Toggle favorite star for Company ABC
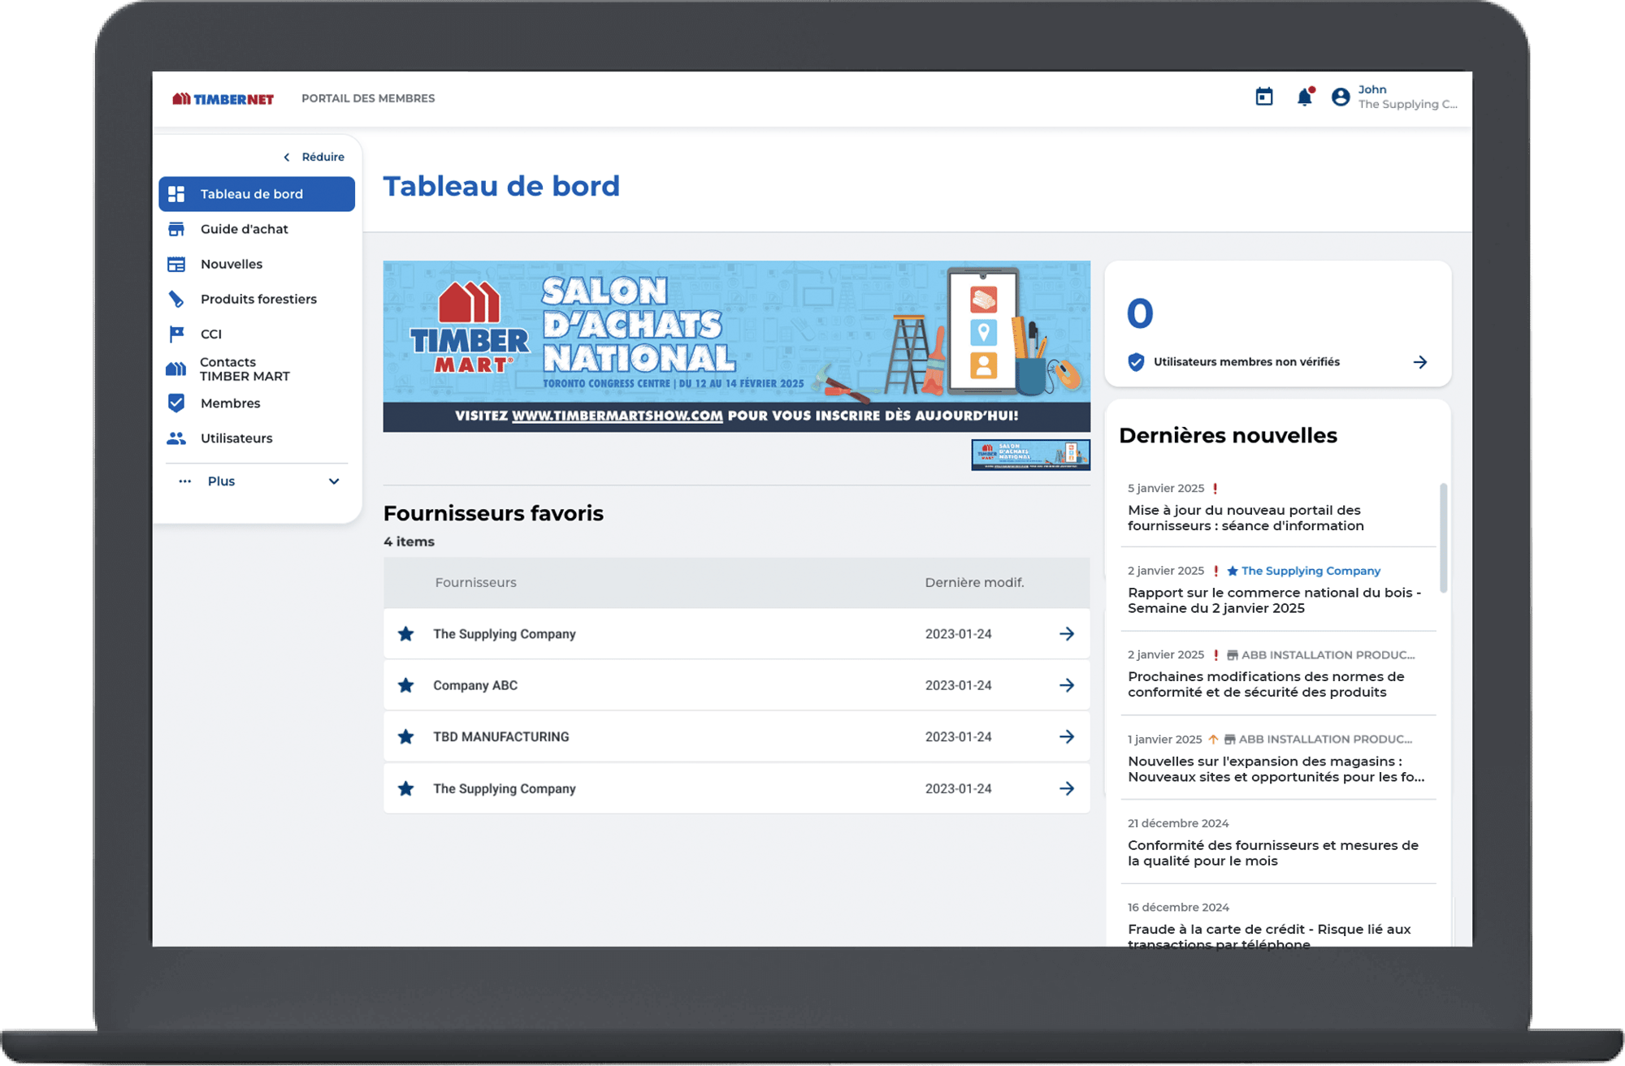The width and height of the screenshot is (1625, 1066). (406, 685)
